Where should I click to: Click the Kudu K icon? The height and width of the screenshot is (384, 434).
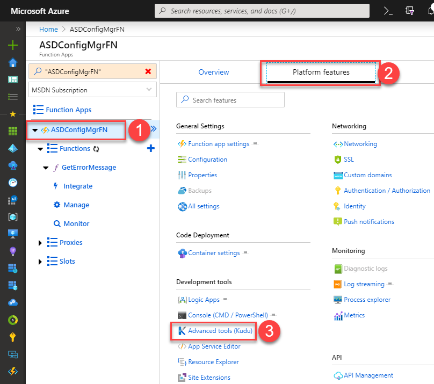pyautogui.click(x=182, y=331)
